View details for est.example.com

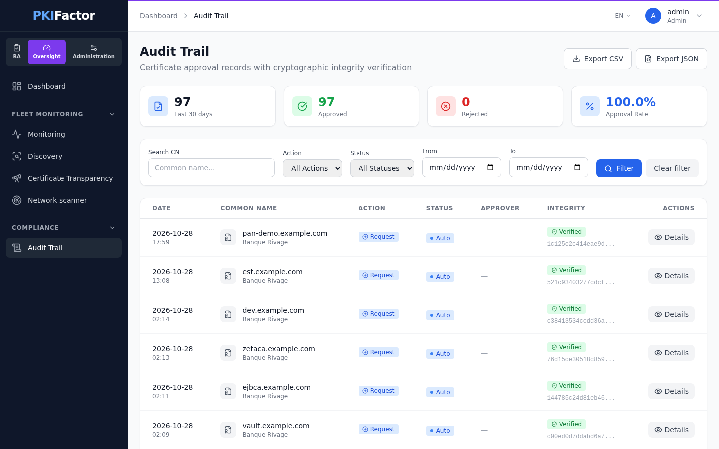pos(671,276)
